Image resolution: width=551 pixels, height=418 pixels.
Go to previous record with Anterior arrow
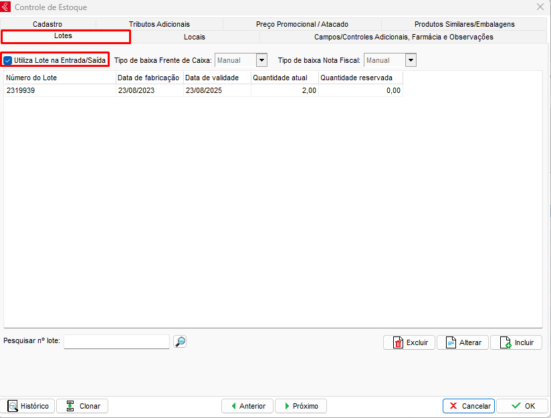point(247,406)
